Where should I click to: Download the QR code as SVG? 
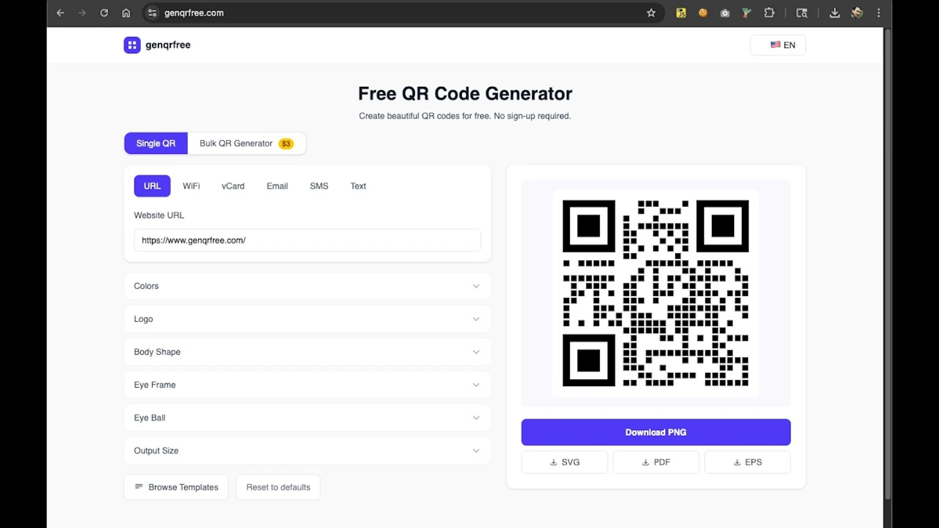tap(565, 462)
